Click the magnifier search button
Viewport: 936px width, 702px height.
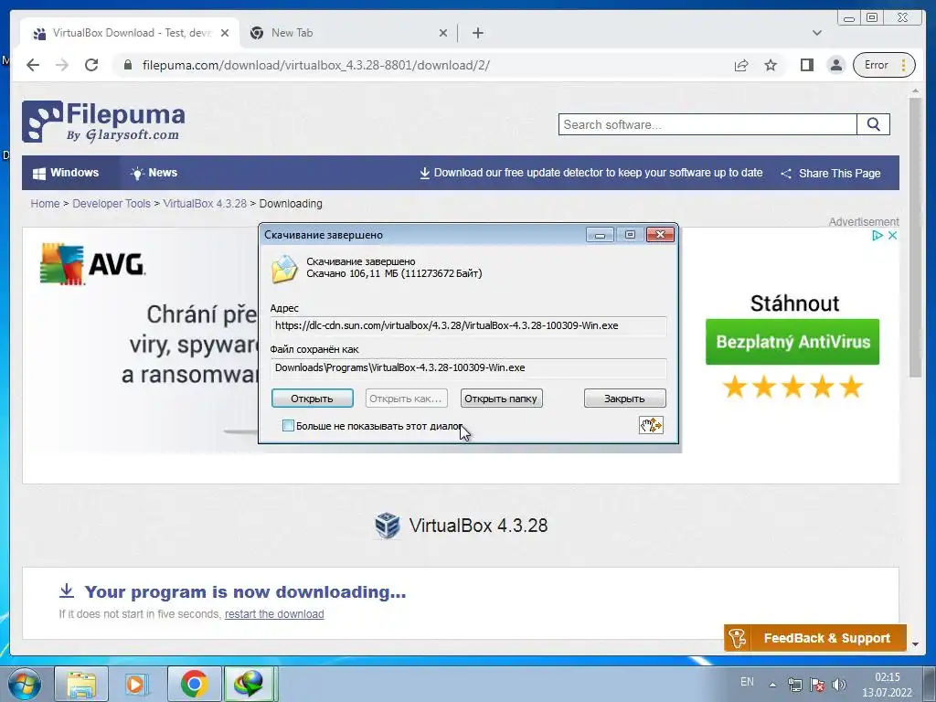[873, 124]
